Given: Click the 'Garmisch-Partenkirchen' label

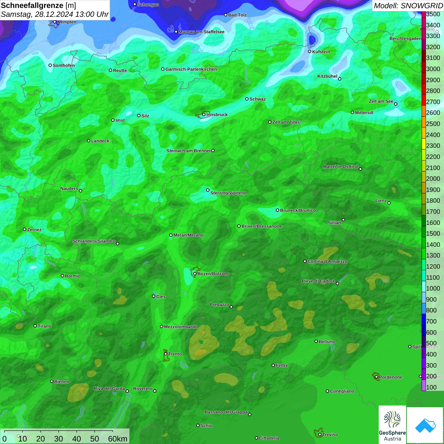Looking at the screenshot, I should (x=191, y=69).
